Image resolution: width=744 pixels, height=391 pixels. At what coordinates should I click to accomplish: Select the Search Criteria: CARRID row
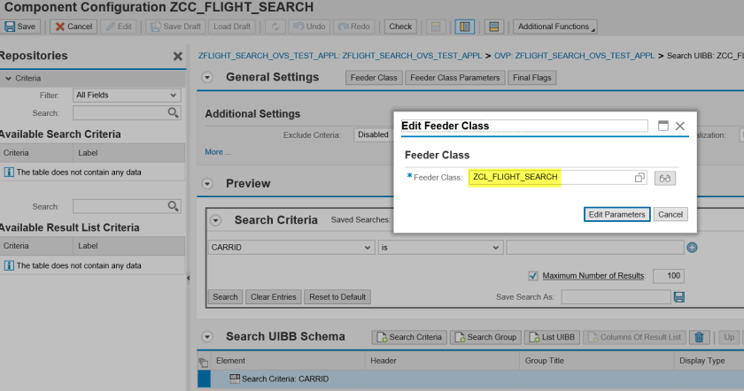(283, 379)
